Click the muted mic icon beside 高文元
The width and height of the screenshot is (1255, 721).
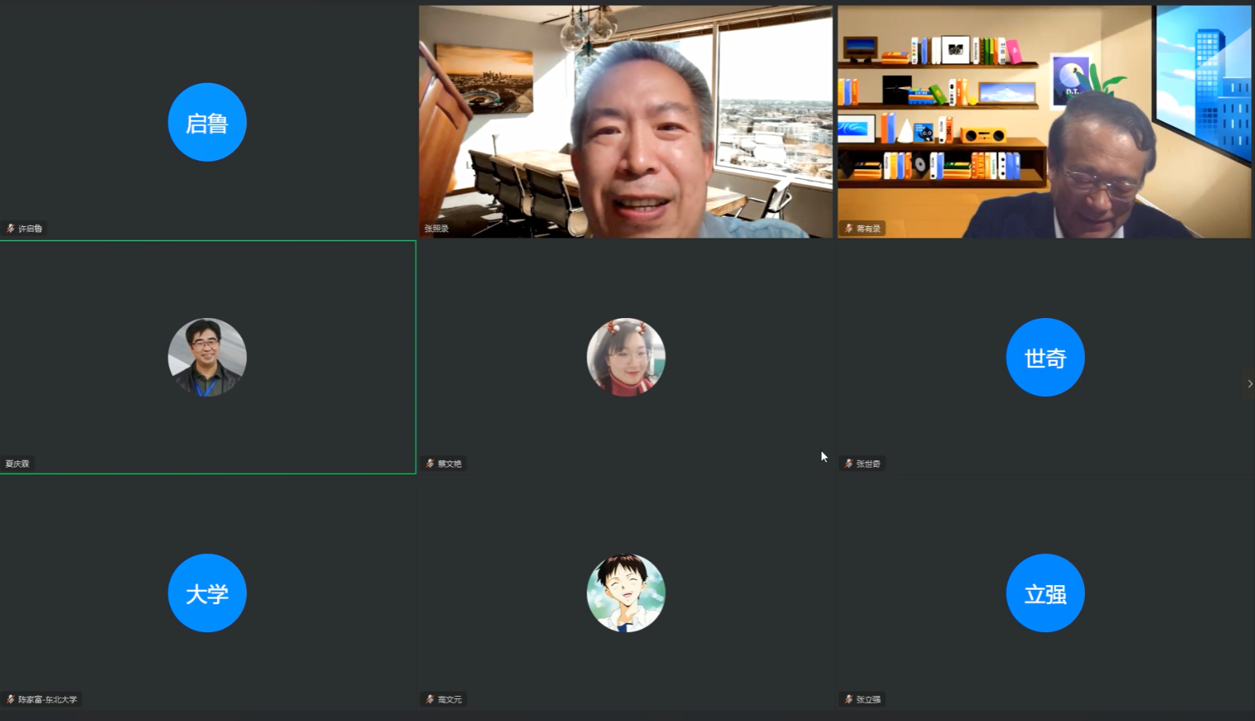[x=429, y=700]
